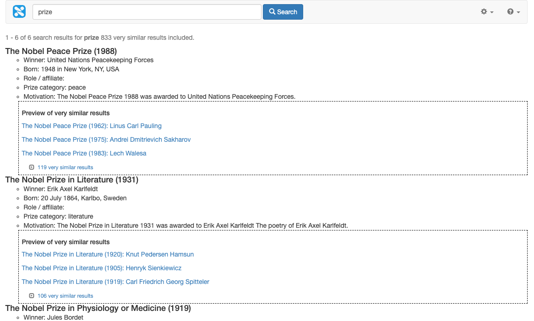
Task: Open the Linus Carl Pauling 1962 result
Action: 92,126
